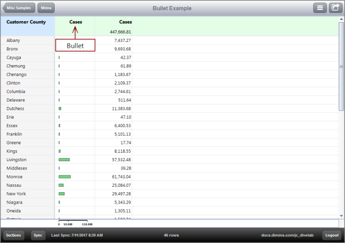Click the Dutchess bullet bar
Viewport: 345px width, 243px height.
point(60,108)
